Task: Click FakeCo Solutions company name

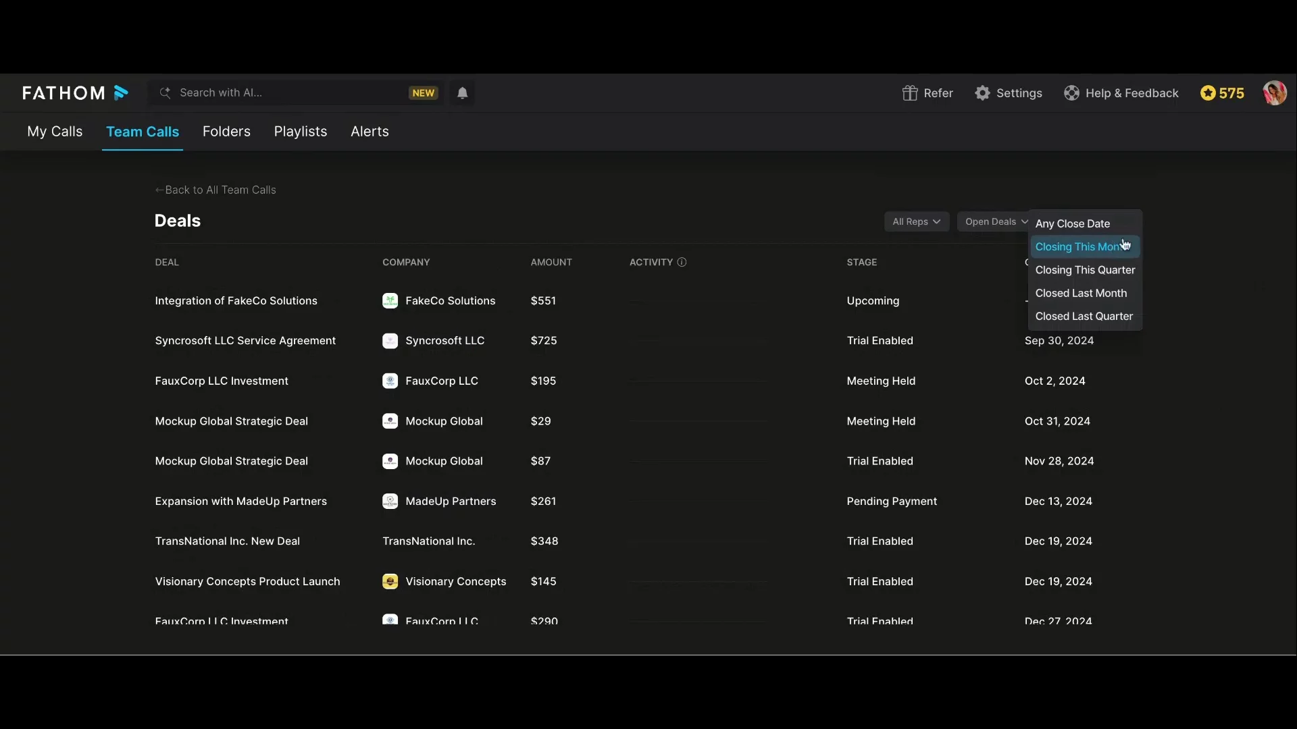Action: click(x=450, y=301)
